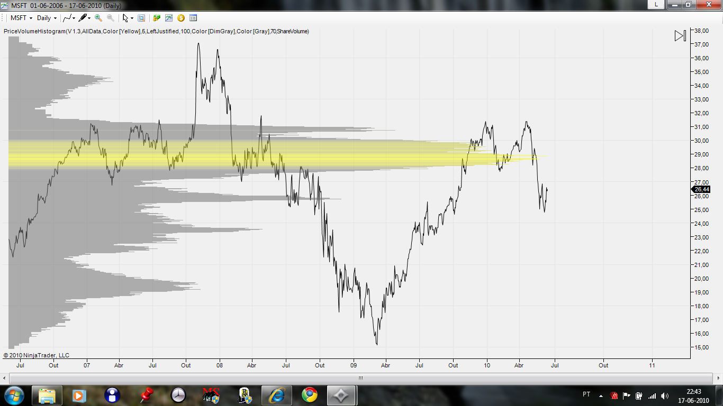The width and height of the screenshot is (723, 406).
Task: Click the zoom in magnifier icon
Action: click(98, 18)
